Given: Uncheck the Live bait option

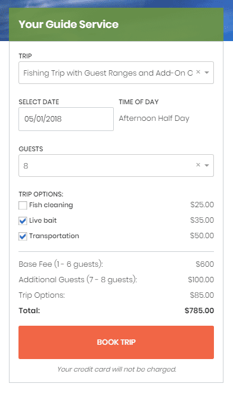Looking at the screenshot, I should [x=23, y=221].
